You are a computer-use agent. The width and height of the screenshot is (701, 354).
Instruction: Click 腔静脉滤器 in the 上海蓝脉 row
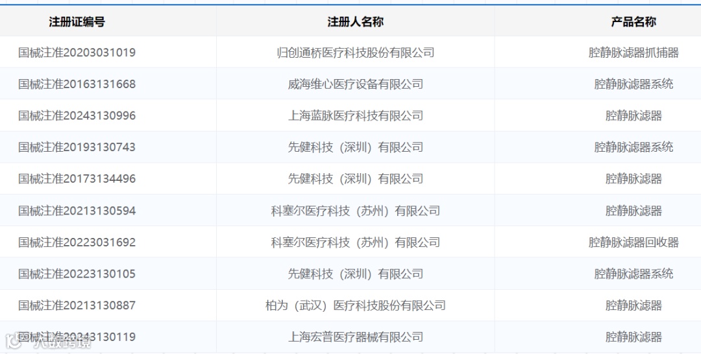(633, 115)
